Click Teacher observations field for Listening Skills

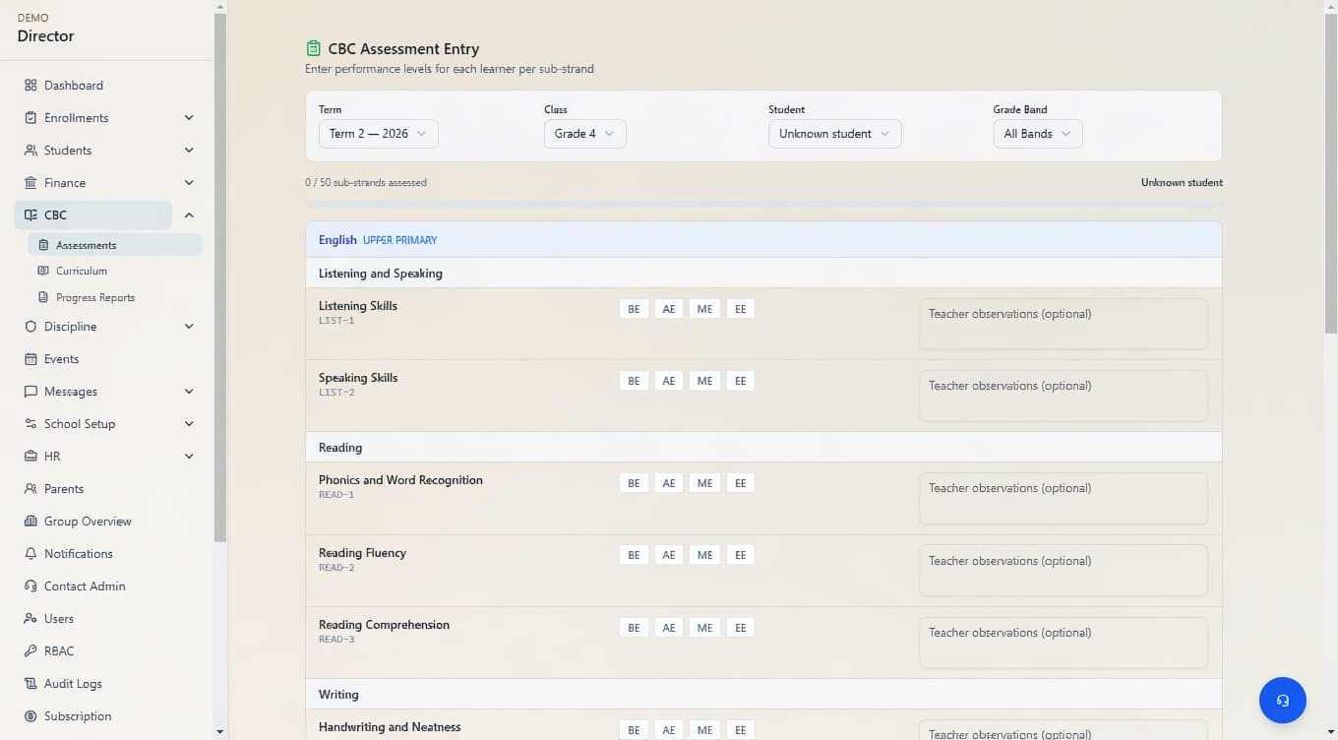click(1064, 324)
